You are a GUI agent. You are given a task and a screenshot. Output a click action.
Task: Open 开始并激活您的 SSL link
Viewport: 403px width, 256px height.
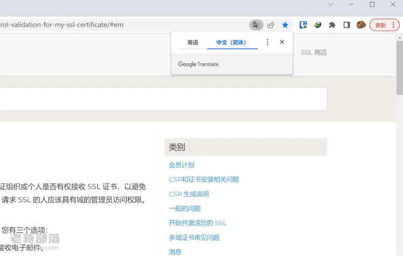[197, 223]
